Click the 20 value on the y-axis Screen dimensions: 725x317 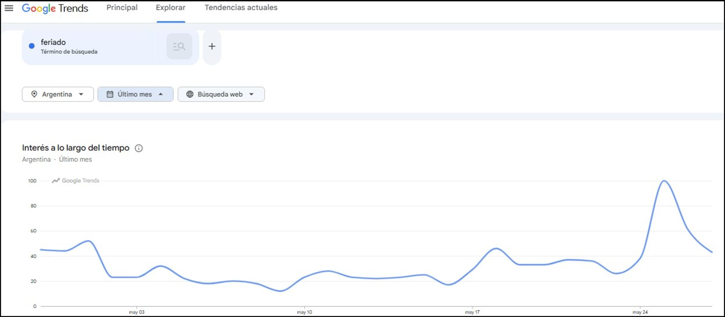click(33, 281)
